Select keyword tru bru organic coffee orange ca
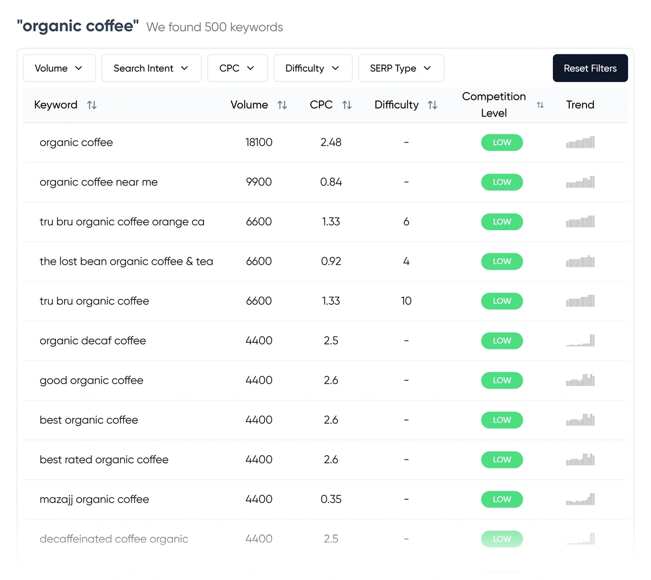Screen dimensions: 651x580 pos(122,221)
